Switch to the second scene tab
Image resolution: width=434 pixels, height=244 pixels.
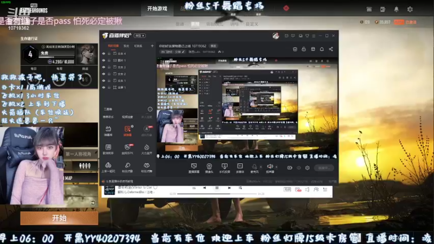(x=126, y=46)
